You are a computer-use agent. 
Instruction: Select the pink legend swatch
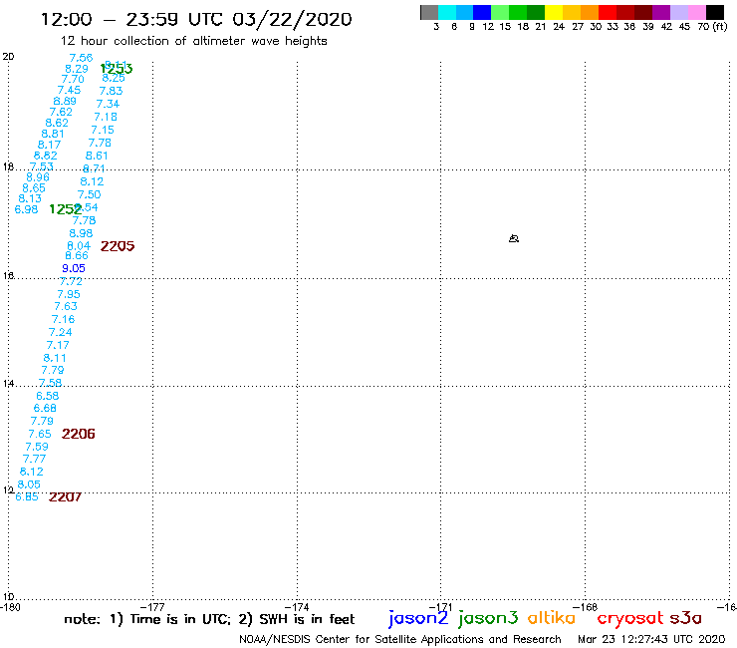[696, 13]
